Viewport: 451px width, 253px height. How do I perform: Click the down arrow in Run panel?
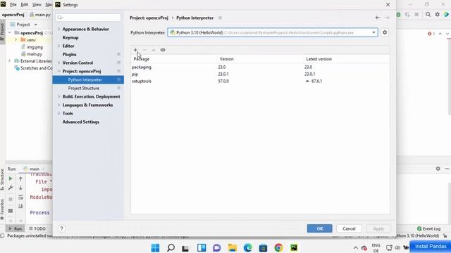[x=20, y=188]
